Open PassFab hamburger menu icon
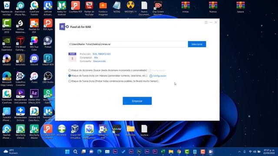The image size is (278, 156). point(206,22)
